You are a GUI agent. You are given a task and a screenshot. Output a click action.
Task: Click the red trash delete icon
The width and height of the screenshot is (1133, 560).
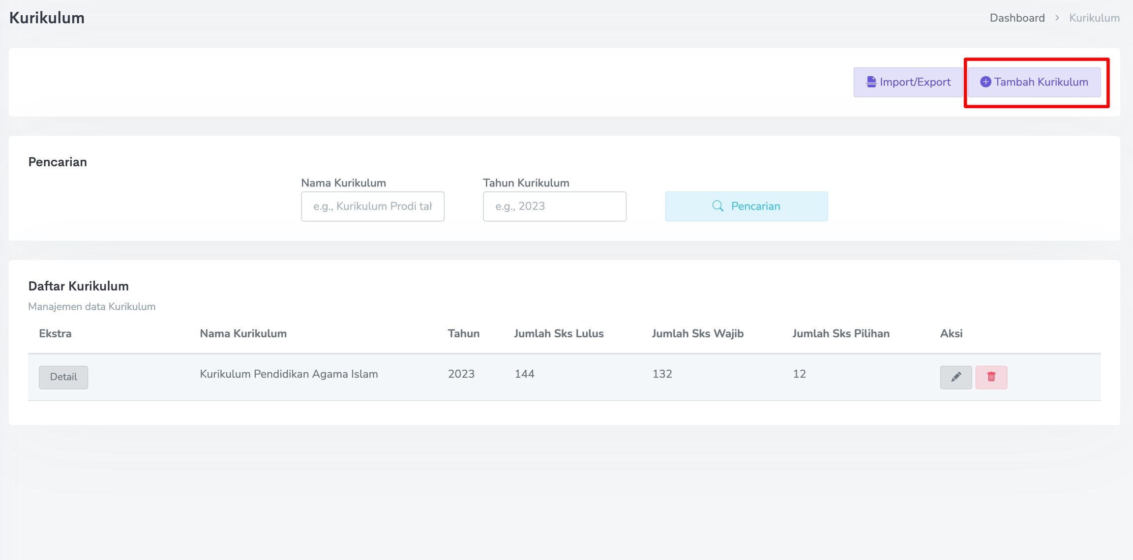click(x=991, y=377)
